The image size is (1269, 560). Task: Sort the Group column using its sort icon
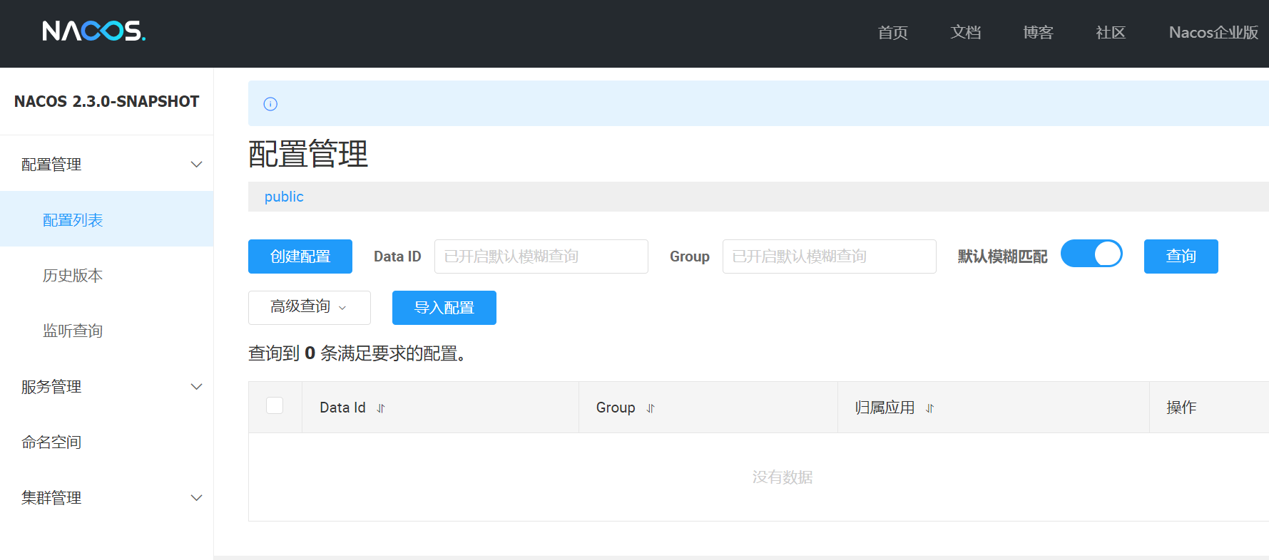pos(651,408)
